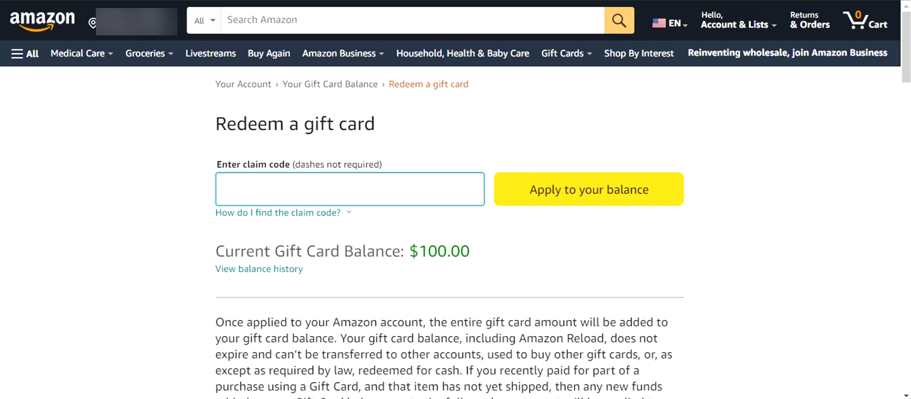Expand 'How do I find the claim code?'

point(283,212)
